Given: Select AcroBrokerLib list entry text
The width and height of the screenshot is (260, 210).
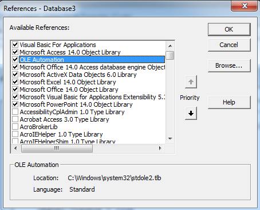Looking at the screenshot, I should coord(38,127).
